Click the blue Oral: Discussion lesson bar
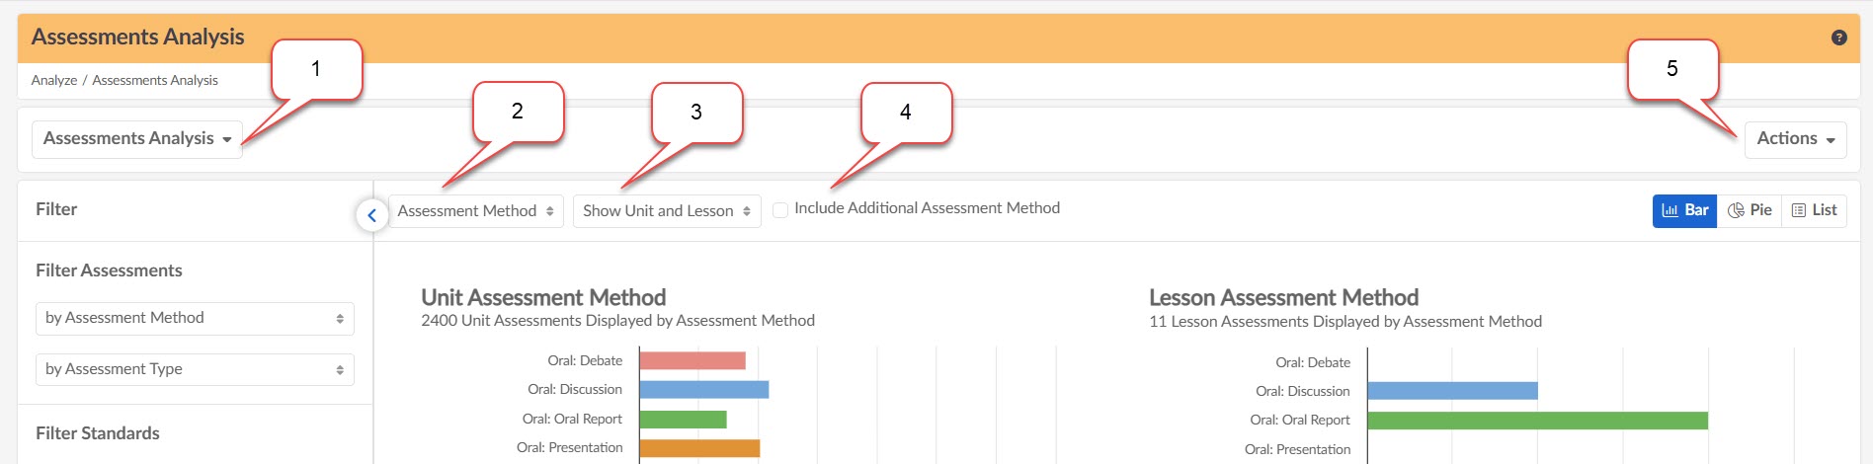This screenshot has height=464, width=1873. pos(1453,391)
